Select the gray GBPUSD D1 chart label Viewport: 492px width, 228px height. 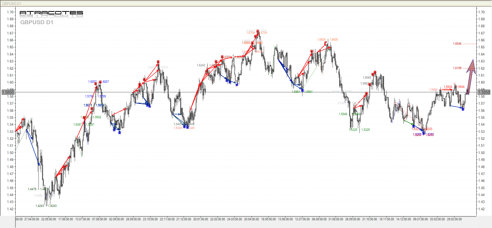click(37, 22)
